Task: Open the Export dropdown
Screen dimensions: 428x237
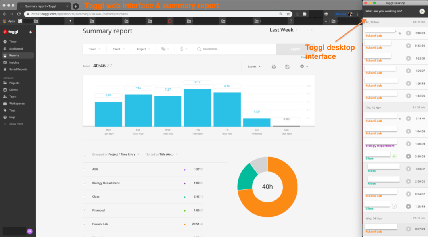Action: click(254, 67)
